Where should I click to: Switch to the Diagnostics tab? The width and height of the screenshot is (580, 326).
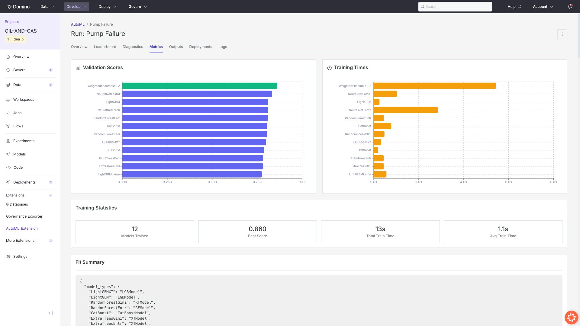click(x=133, y=47)
